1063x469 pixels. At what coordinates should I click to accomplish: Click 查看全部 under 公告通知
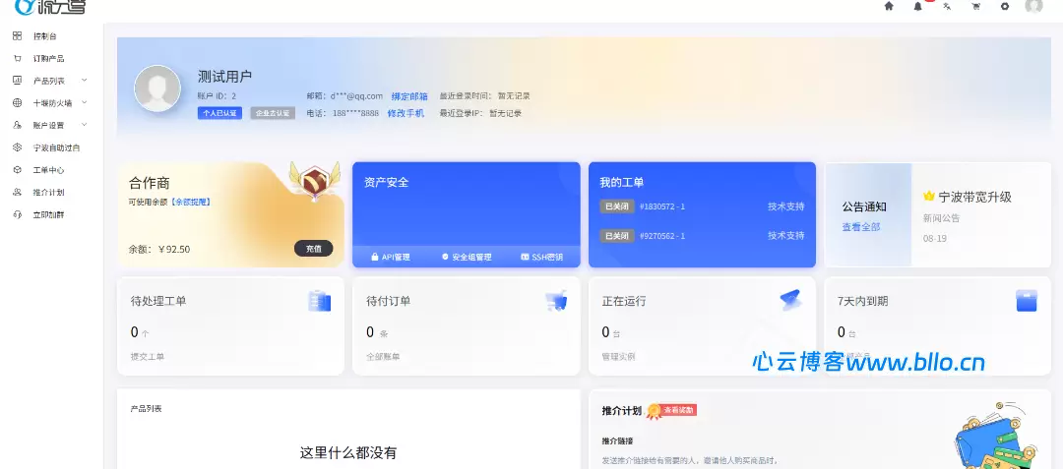coord(861,227)
